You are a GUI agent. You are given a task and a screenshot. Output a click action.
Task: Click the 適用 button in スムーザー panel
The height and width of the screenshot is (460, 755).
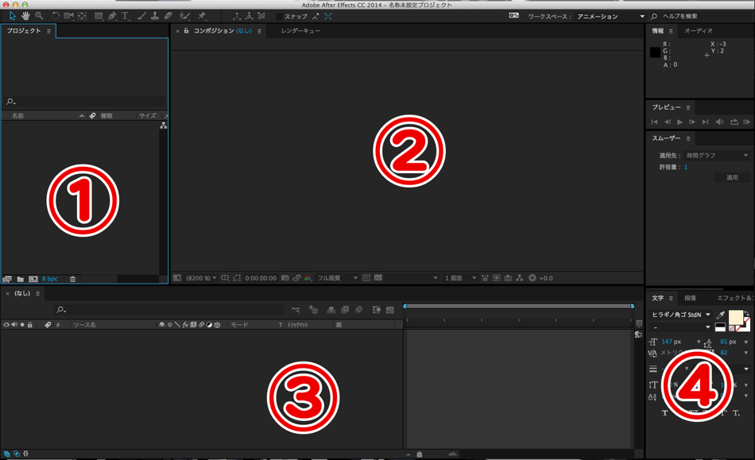[732, 178]
